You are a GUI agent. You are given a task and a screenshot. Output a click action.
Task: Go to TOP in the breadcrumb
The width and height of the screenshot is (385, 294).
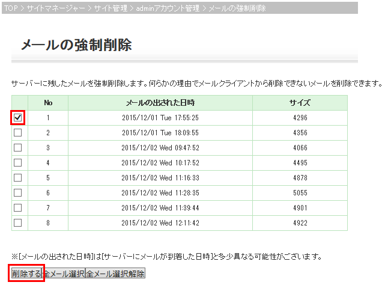pos(11,8)
